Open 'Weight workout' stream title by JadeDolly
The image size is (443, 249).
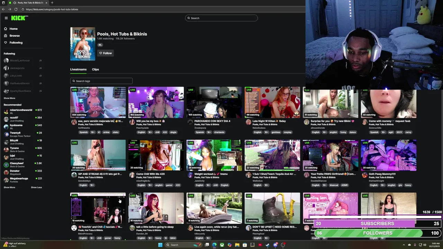[x=211, y=174]
